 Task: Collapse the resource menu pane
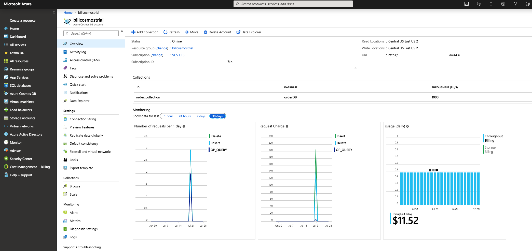[122, 31]
